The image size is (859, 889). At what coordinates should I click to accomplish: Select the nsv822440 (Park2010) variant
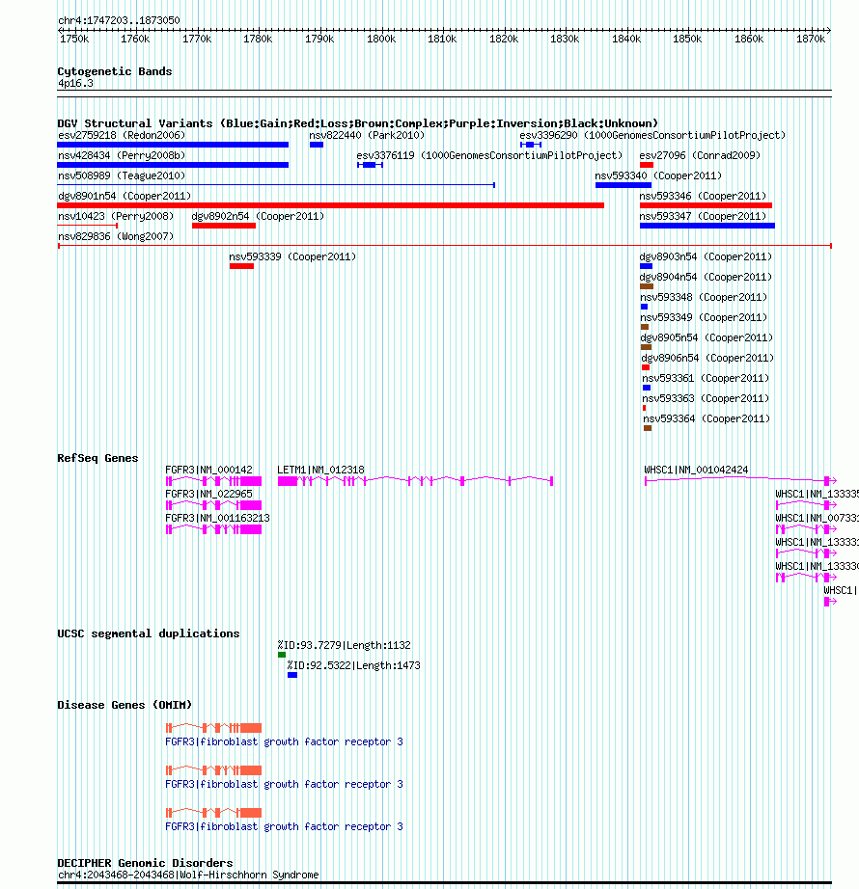click(317, 145)
